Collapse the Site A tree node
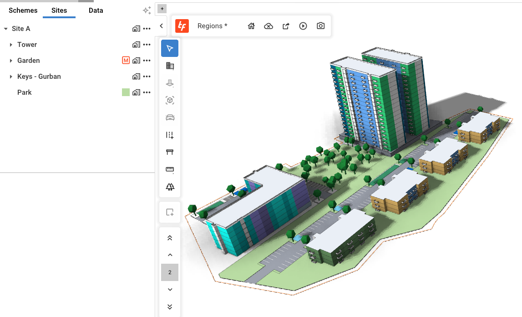Viewport: 522px width, 317px height. (x=5, y=29)
